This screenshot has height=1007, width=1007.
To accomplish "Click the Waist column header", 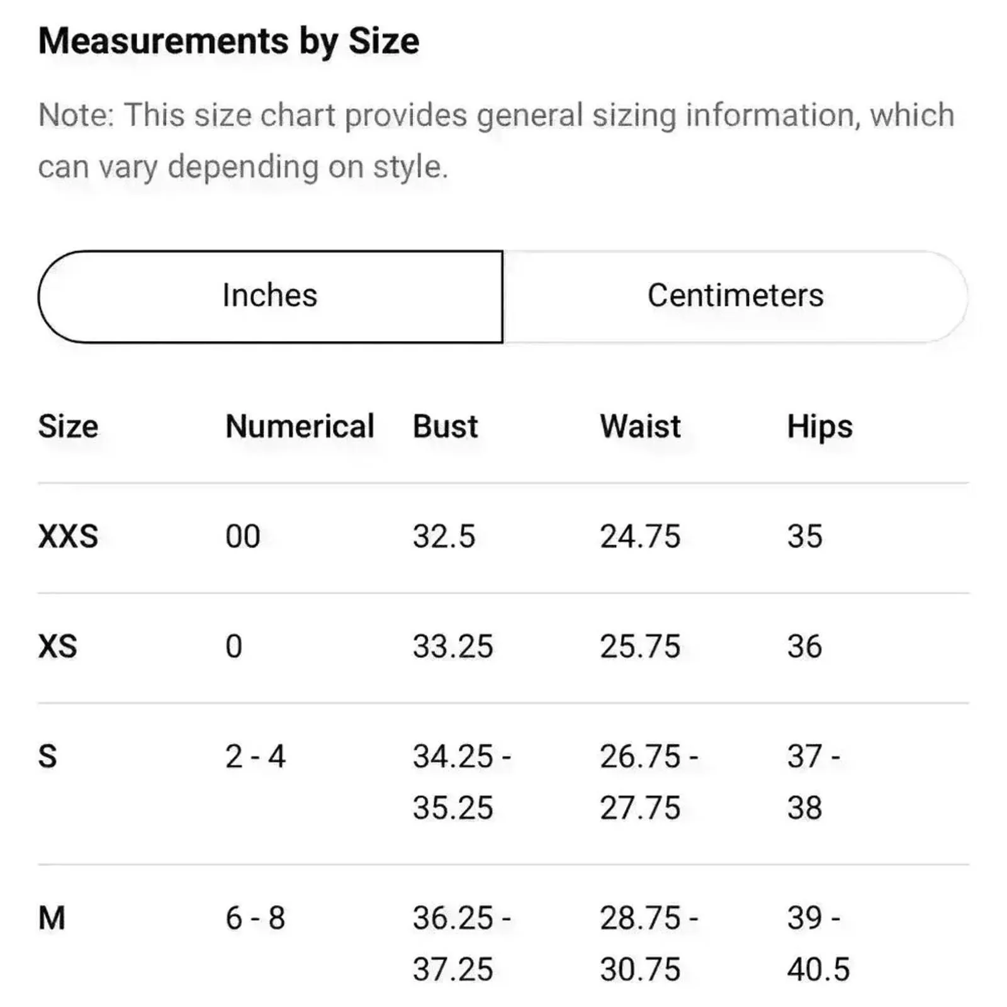I will point(640,427).
